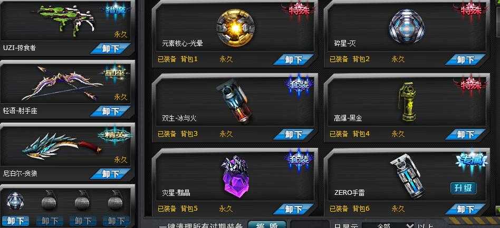Viewport: 500px width, 228px height.
Task: Select the 碎星-灭 silver sphere icon
Action: (407, 26)
